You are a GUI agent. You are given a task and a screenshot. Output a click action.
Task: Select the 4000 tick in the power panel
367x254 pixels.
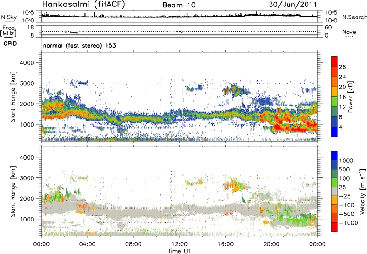coord(27,63)
